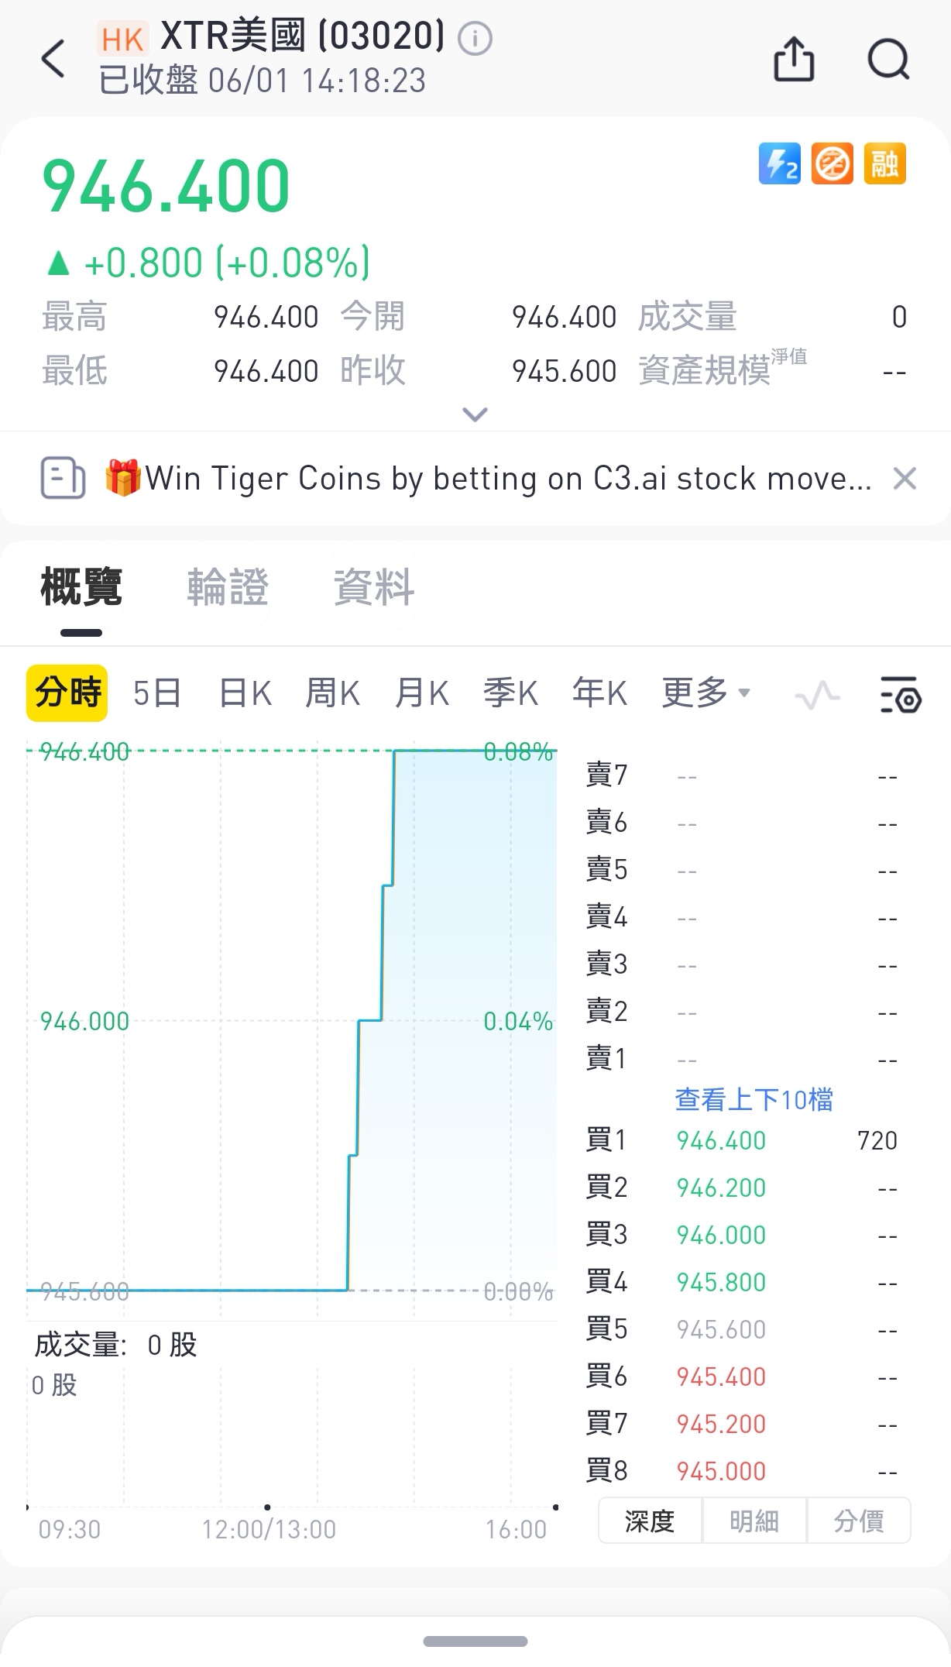Open 查看上下10檔 link

[754, 1099]
